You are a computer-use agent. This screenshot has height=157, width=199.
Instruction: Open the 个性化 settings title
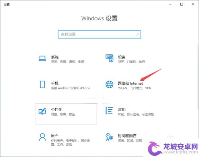(57, 110)
